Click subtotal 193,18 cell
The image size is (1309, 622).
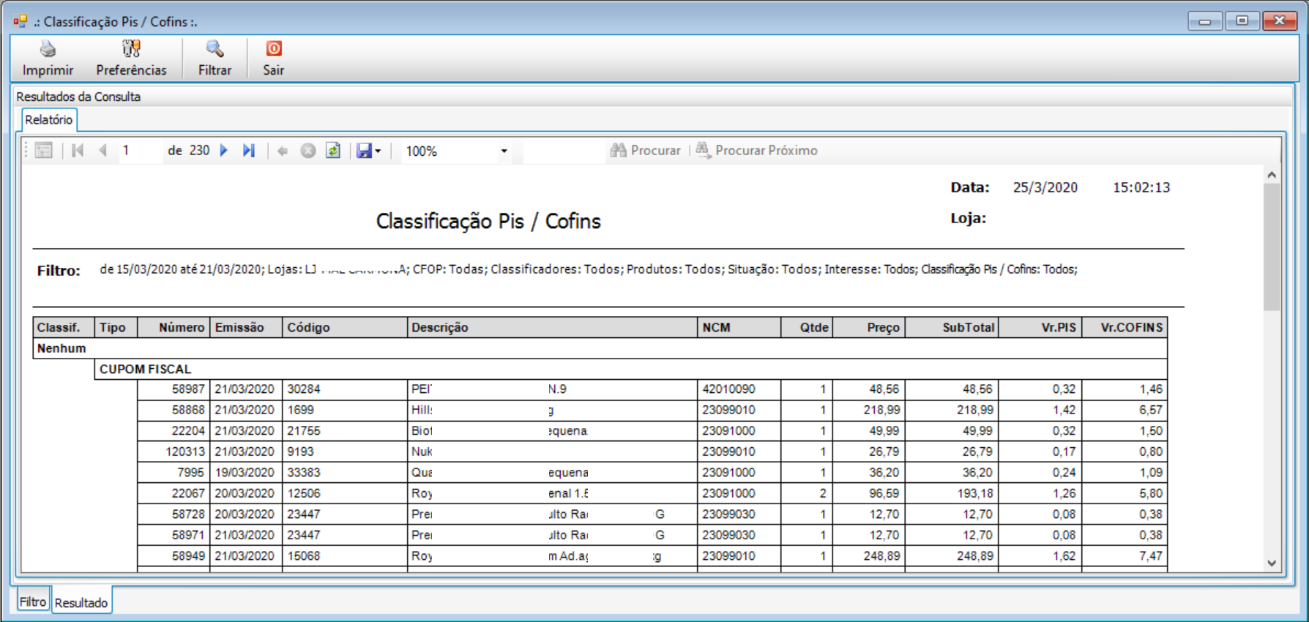[952, 493]
